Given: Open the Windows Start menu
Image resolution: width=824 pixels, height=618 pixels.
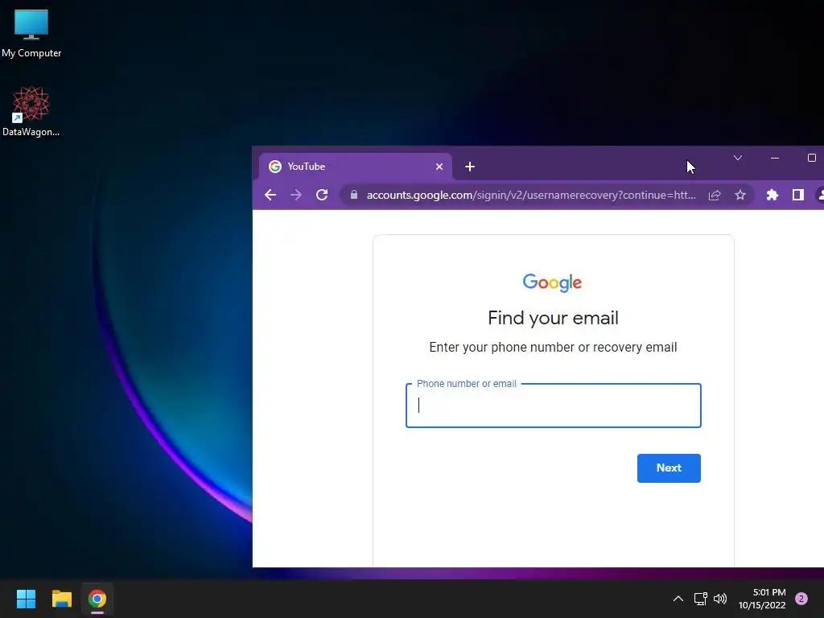Looking at the screenshot, I should click(26, 599).
